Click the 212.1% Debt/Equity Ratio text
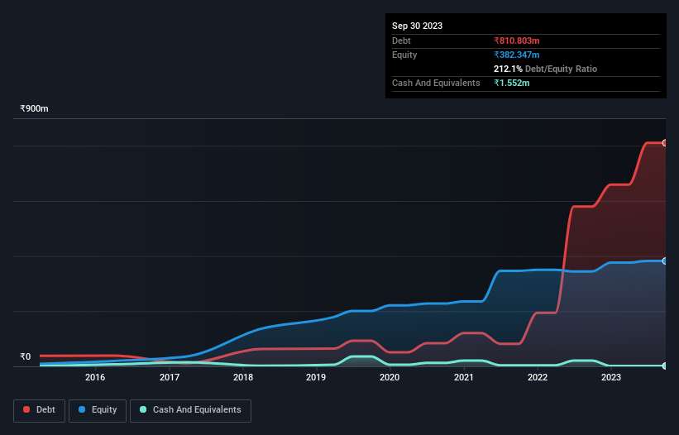 (545, 69)
